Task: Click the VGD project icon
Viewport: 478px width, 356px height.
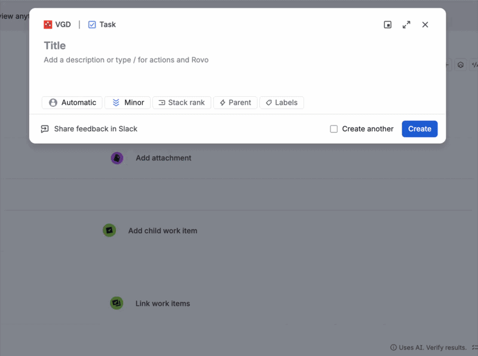Action: [48, 24]
